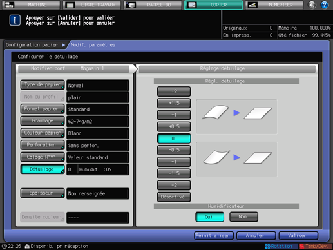Image resolution: width=333 pixels, height=250 pixels.
Task: Open Couleur papier setting
Action: 43,133
